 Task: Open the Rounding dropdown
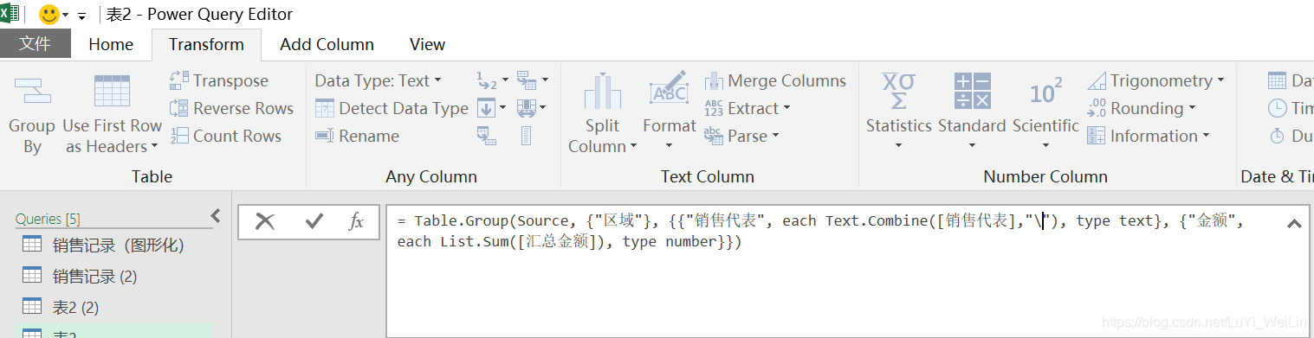click(x=1142, y=108)
